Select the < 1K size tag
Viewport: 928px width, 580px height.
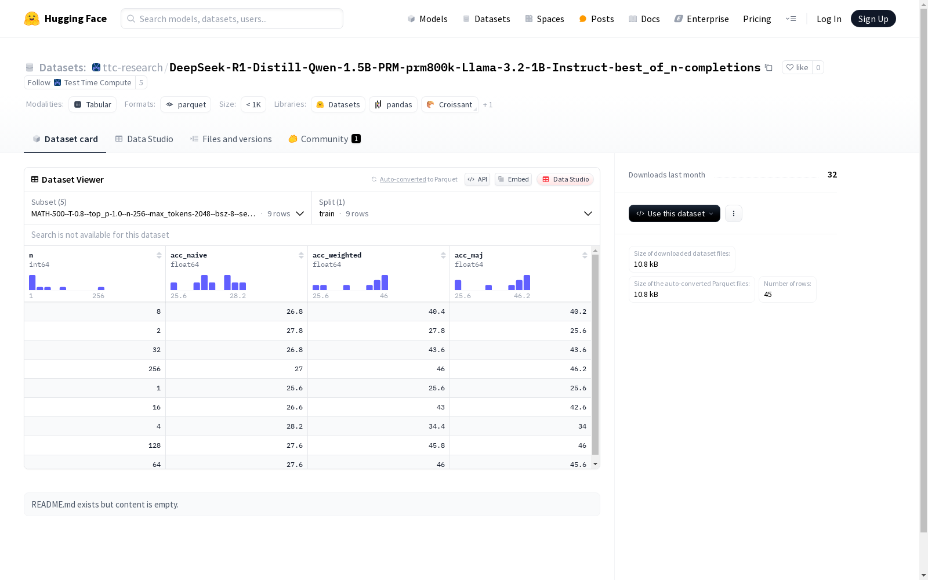click(x=253, y=104)
